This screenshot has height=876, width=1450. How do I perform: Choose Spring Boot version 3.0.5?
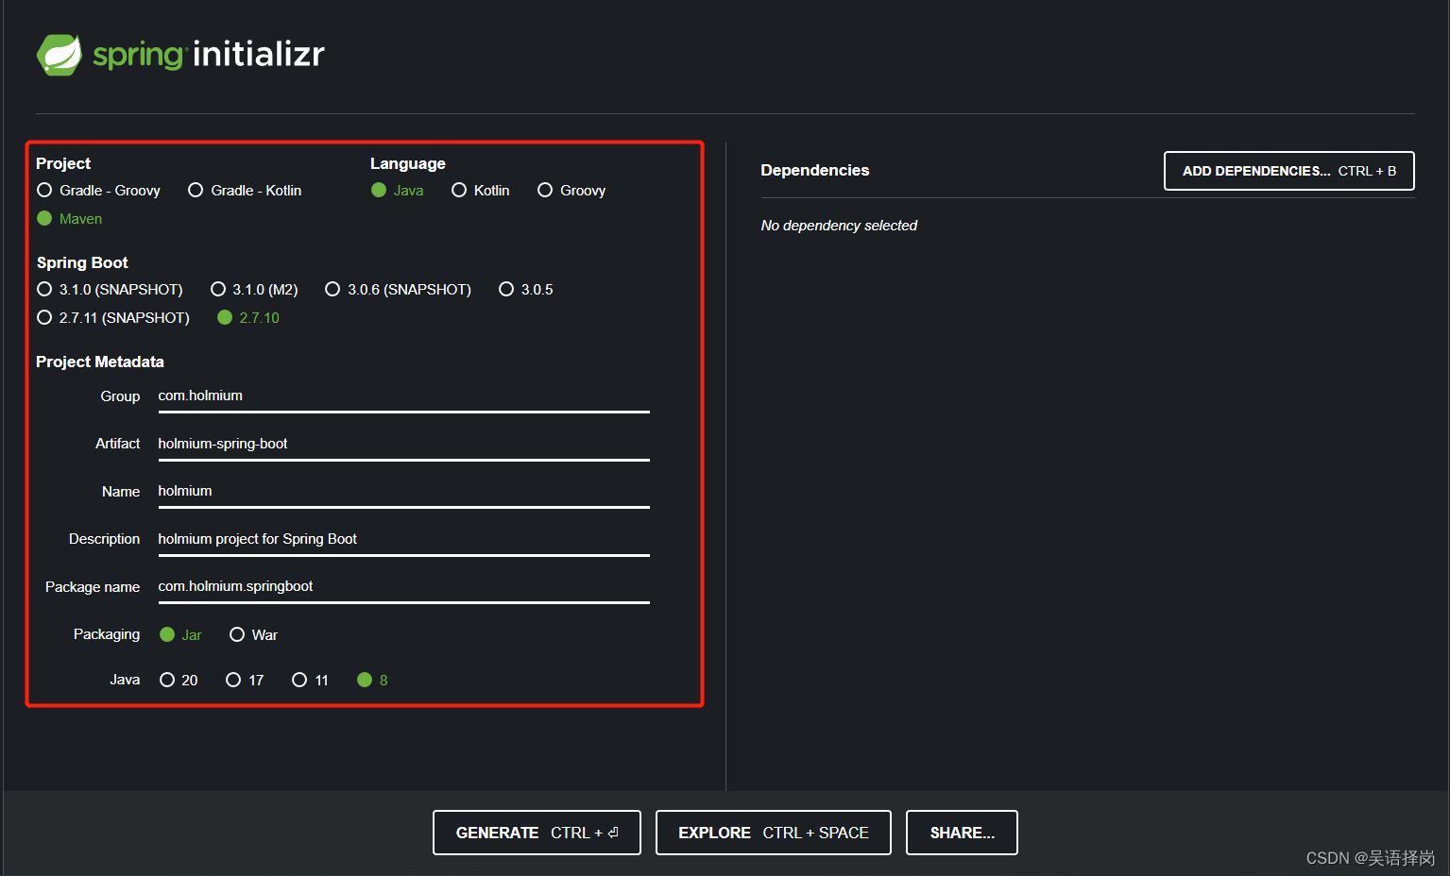pyautogui.click(x=526, y=290)
